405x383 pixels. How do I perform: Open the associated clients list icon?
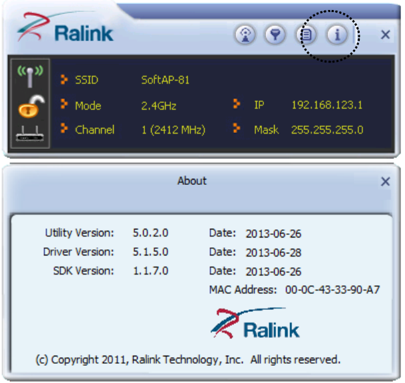307,35
